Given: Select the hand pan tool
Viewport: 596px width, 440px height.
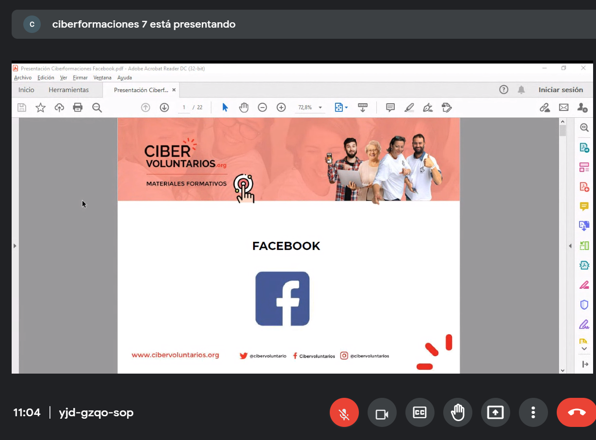Looking at the screenshot, I should click(x=243, y=108).
